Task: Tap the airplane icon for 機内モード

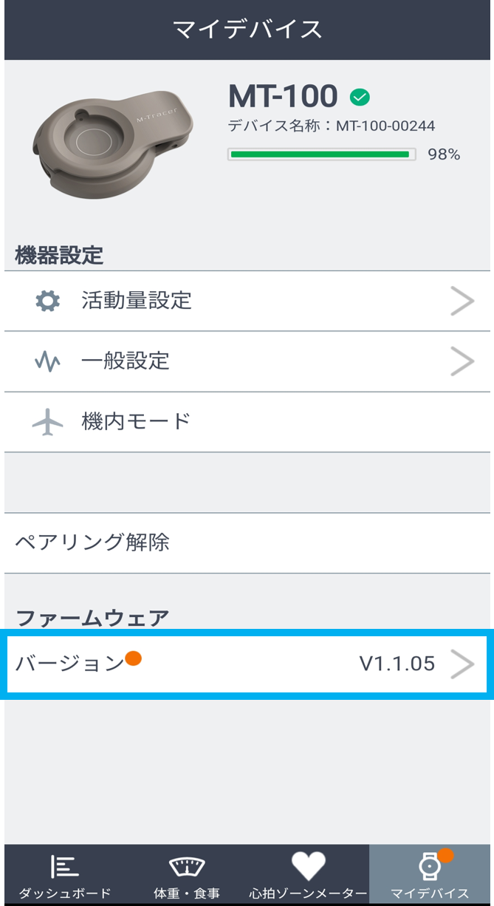Action: (x=48, y=422)
